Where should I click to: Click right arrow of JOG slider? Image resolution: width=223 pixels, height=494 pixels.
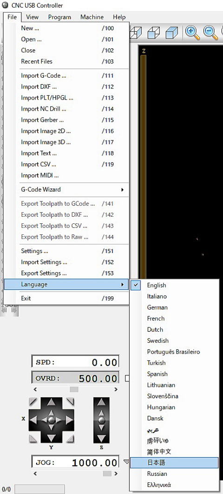pos(116,474)
